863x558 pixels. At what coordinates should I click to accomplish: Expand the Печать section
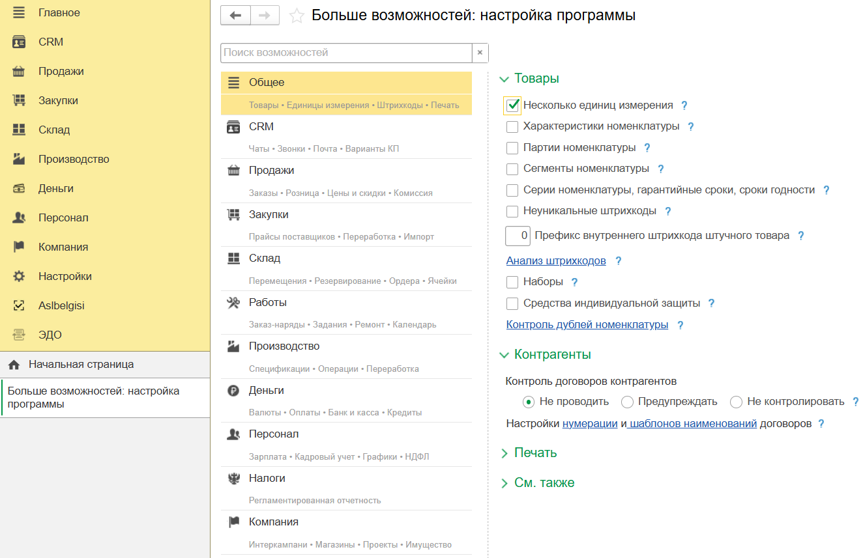(535, 453)
